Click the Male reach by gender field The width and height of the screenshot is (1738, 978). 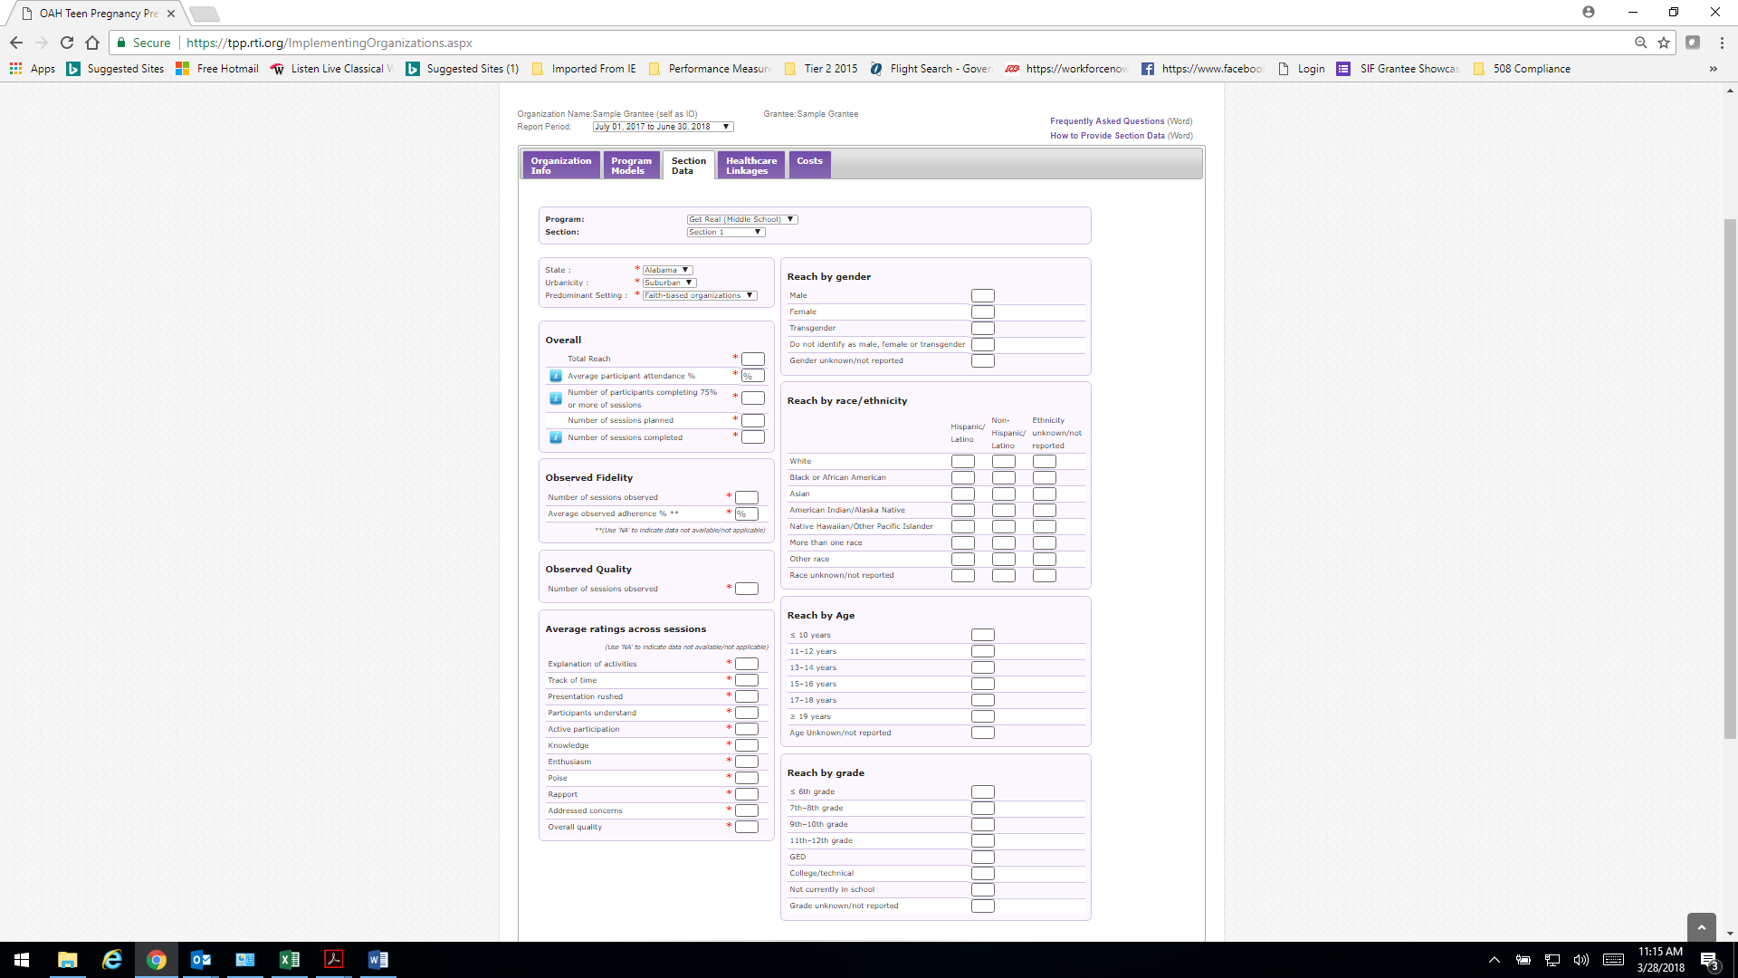point(982,296)
